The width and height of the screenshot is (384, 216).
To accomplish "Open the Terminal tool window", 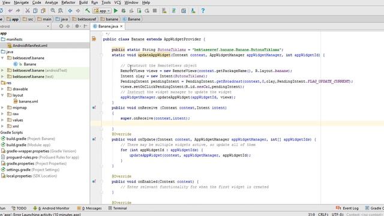I will click(118, 208).
